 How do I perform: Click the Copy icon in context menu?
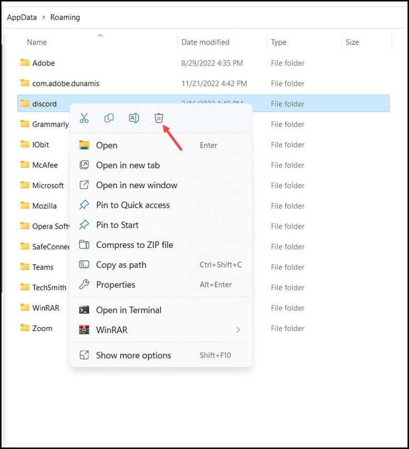[109, 118]
